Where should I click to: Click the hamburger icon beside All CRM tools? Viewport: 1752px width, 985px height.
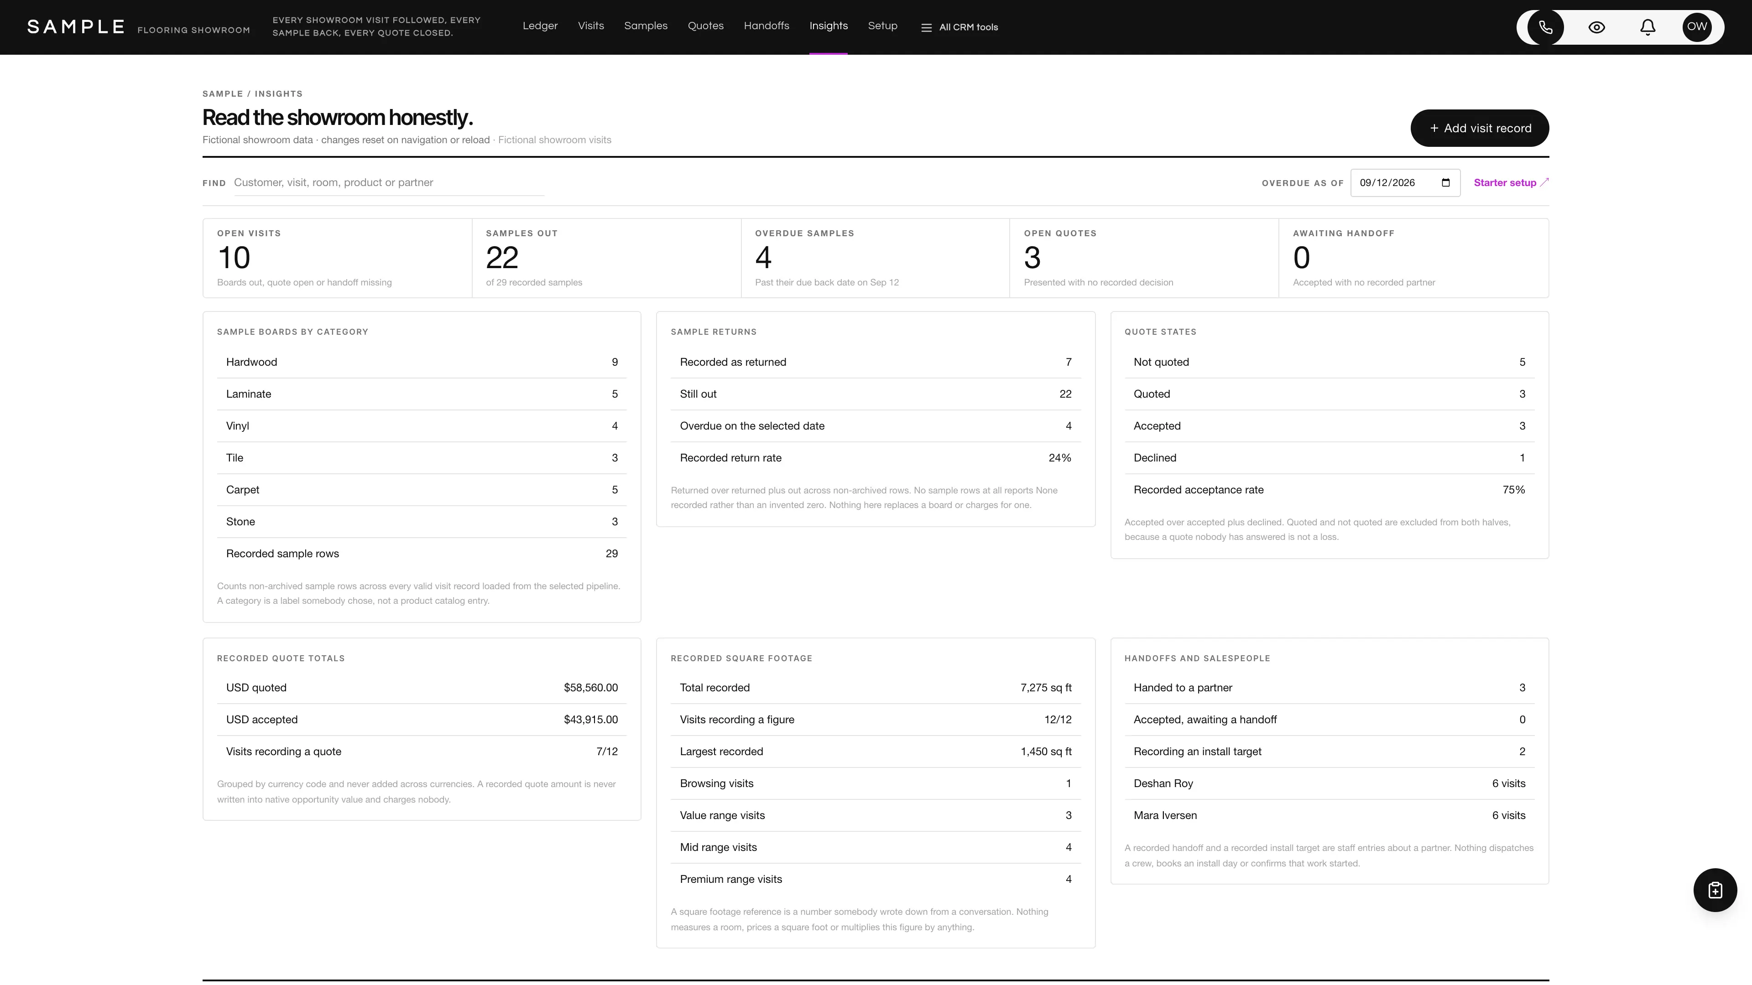pyautogui.click(x=926, y=28)
